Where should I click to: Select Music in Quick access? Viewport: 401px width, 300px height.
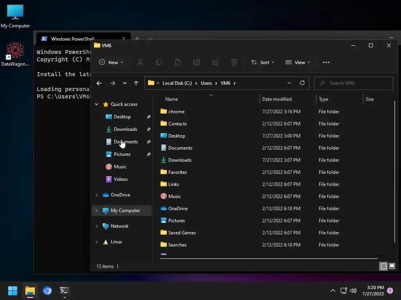120,167
